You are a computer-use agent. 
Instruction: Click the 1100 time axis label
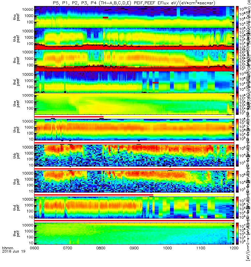coord(200,248)
